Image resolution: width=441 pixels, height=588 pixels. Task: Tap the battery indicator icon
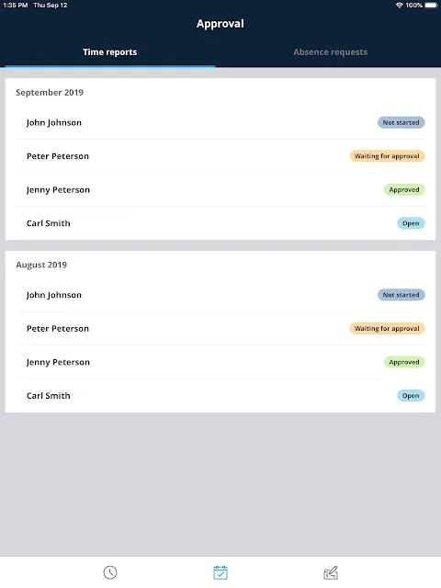click(431, 5)
